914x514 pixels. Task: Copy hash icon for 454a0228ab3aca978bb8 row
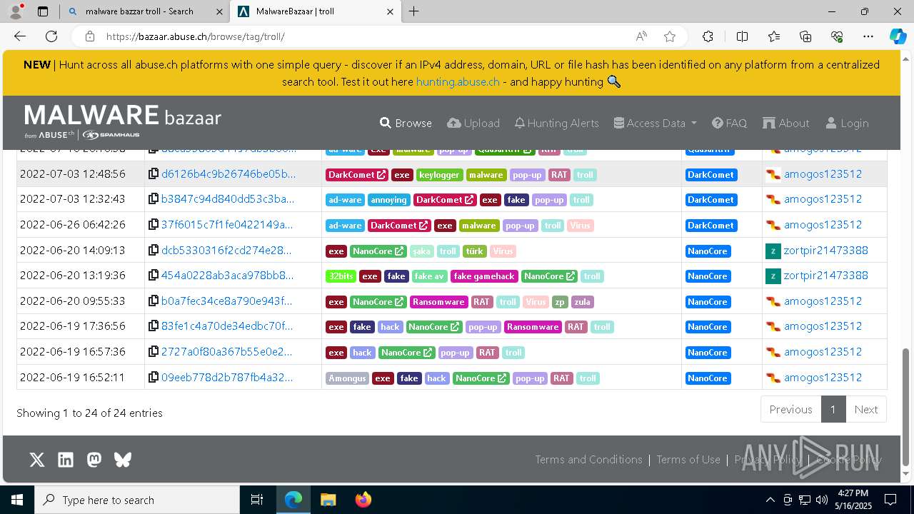(x=154, y=276)
